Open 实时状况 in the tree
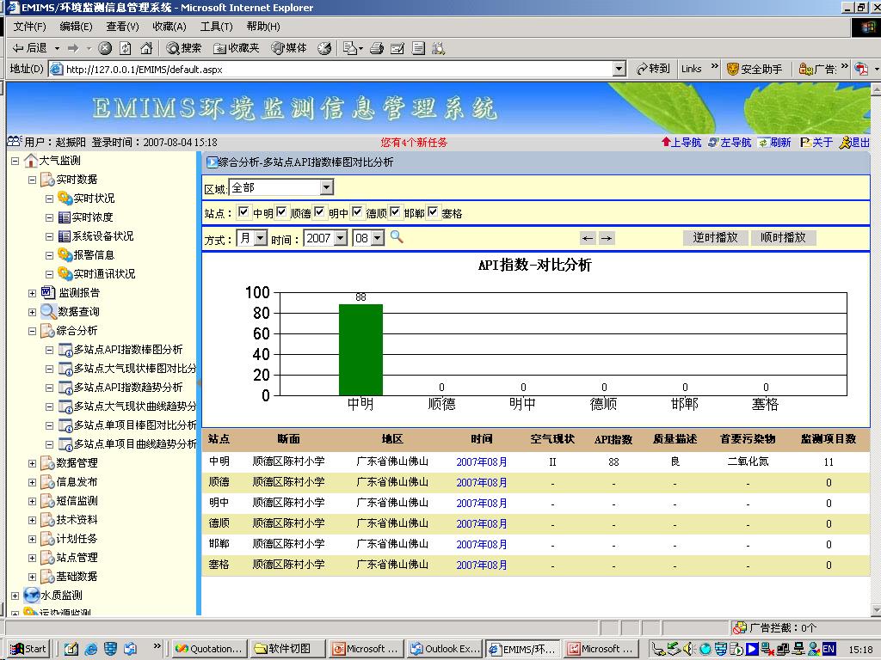This screenshot has height=660, width=881. [x=94, y=199]
